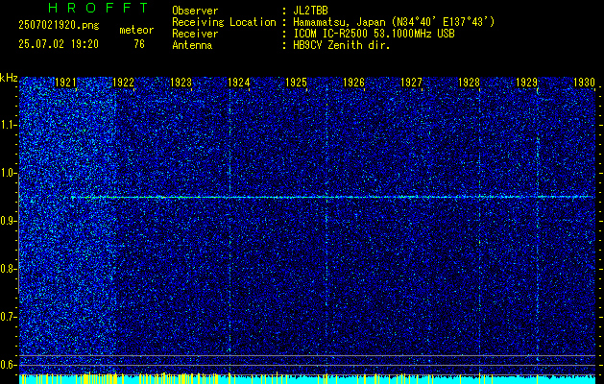Click the 1930 time marker
The height and width of the screenshot is (384, 604).
tap(585, 83)
